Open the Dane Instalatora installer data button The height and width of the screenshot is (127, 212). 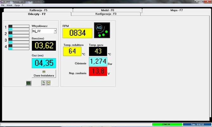point(44,74)
